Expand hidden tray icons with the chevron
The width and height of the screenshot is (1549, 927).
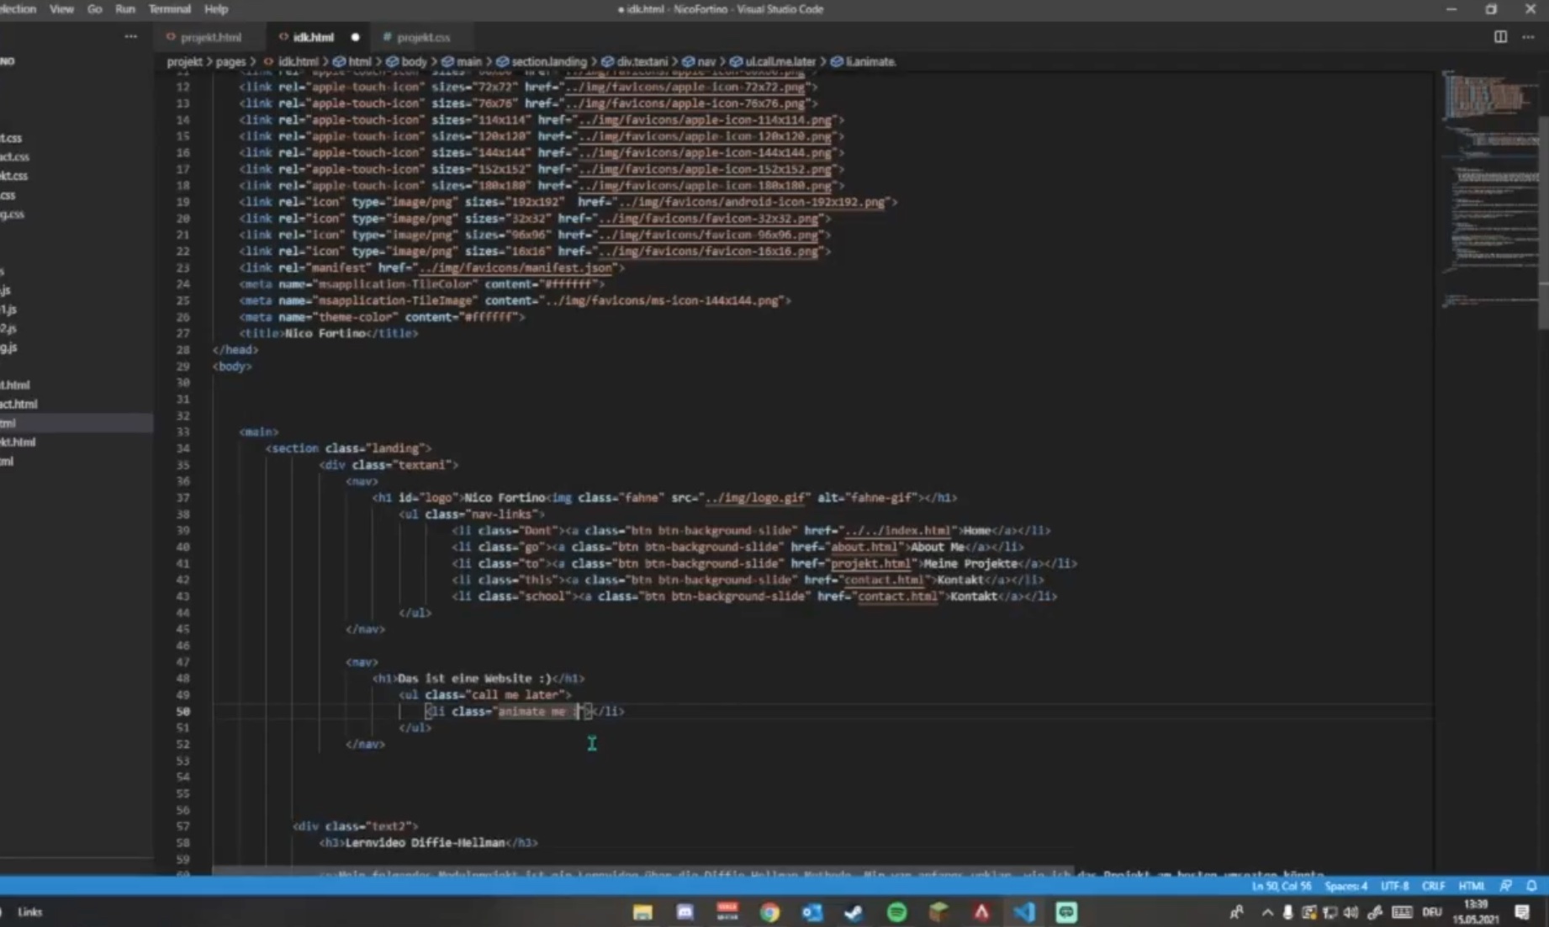(1266, 912)
